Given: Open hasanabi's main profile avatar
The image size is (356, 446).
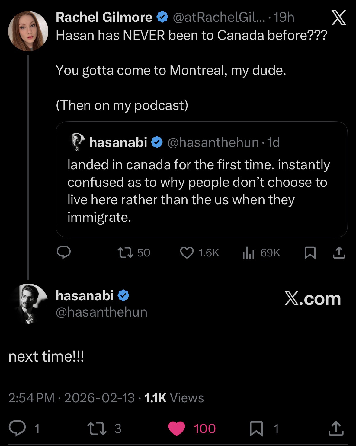Looking at the screenshot, I should point(28,304).
